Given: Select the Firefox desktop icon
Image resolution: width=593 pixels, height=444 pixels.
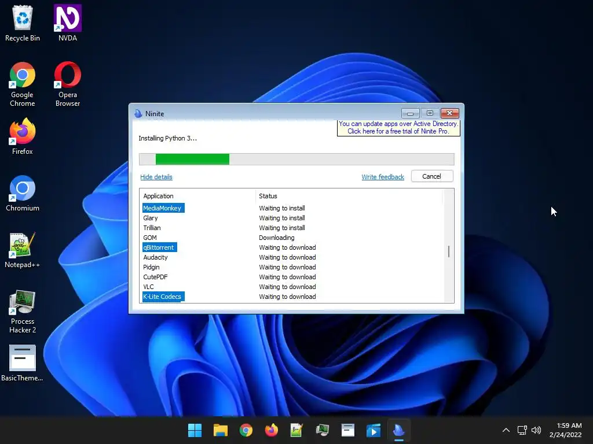Looking at the screenshot, I should (23, 136).
